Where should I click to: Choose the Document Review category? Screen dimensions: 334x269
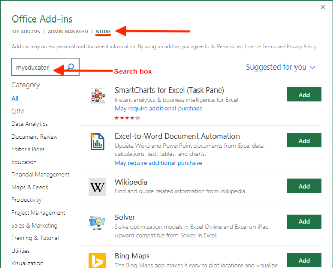(x=34, y=137)
